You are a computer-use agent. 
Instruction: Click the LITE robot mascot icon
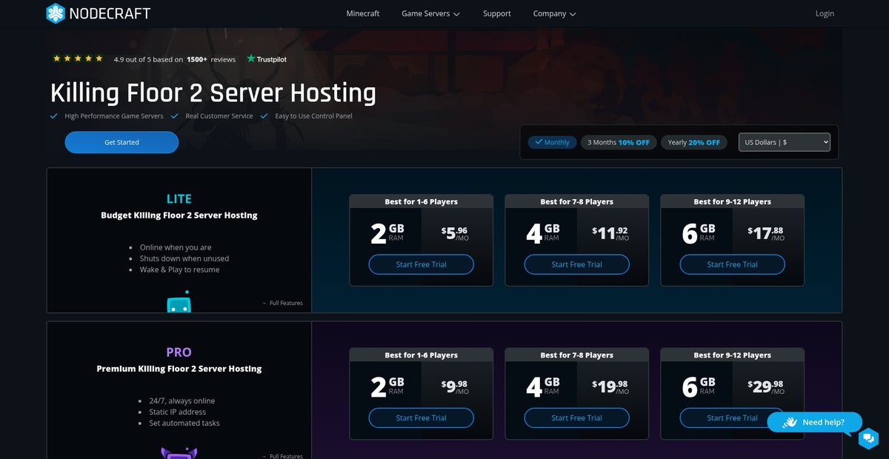point(179,301)
